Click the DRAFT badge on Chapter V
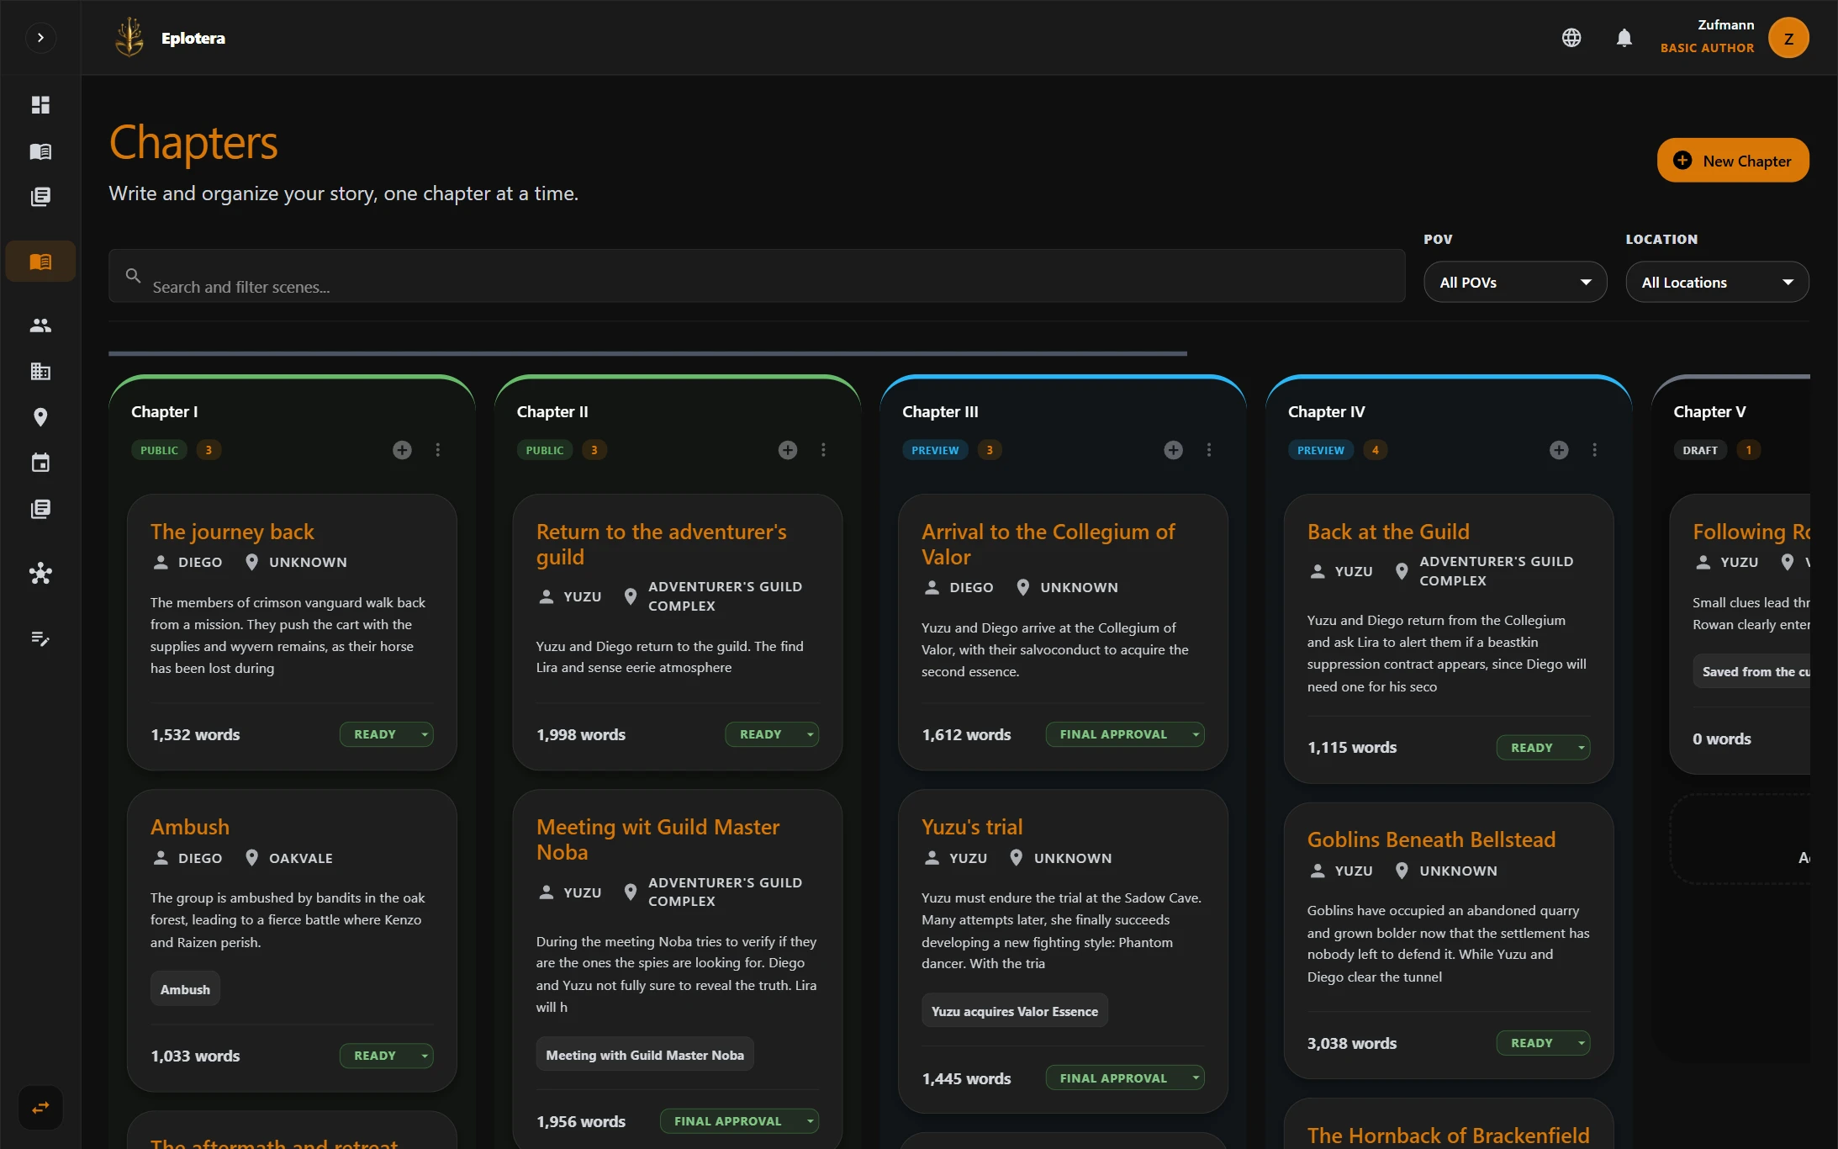 click(x=1700, y=450)
